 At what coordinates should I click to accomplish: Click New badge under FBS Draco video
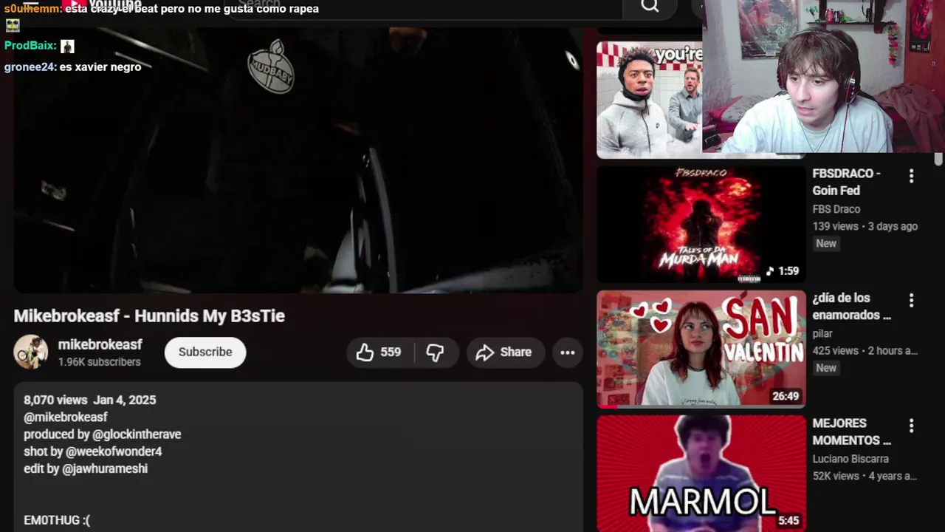click(826, 243)
